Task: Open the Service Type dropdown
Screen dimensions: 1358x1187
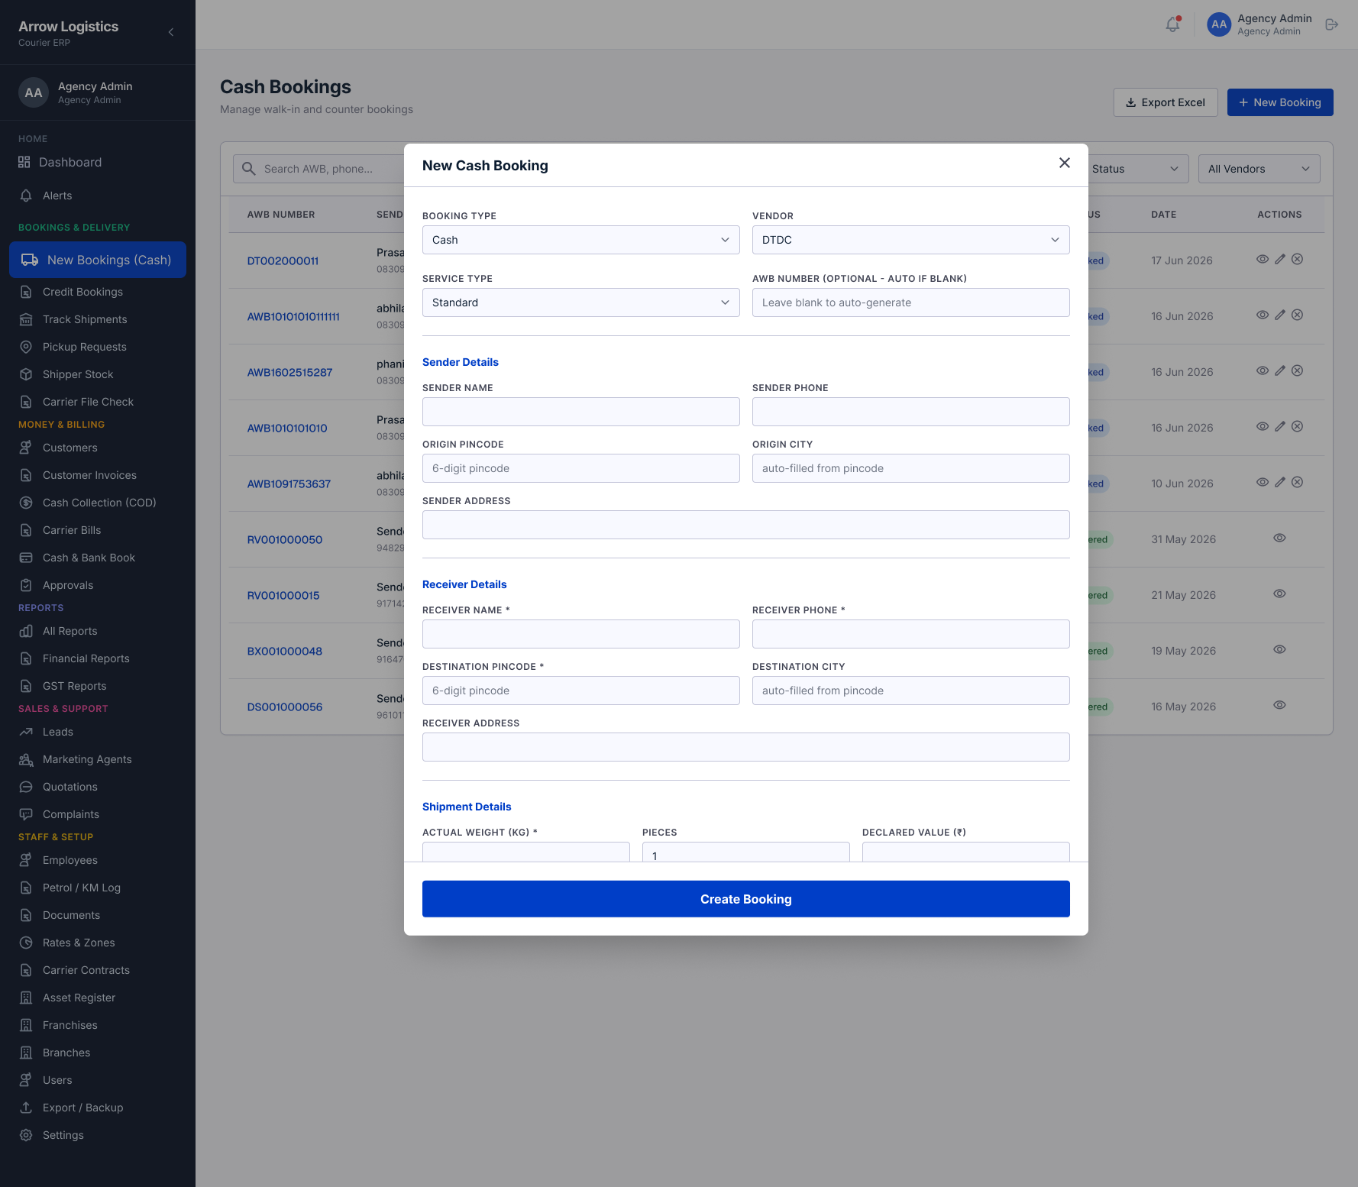Action: (581, 302)
